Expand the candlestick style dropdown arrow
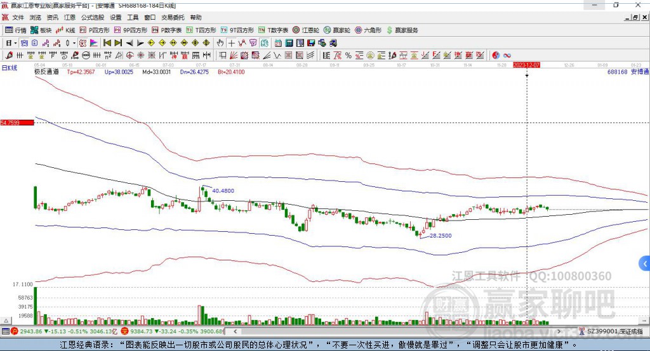 pos(74,43)
